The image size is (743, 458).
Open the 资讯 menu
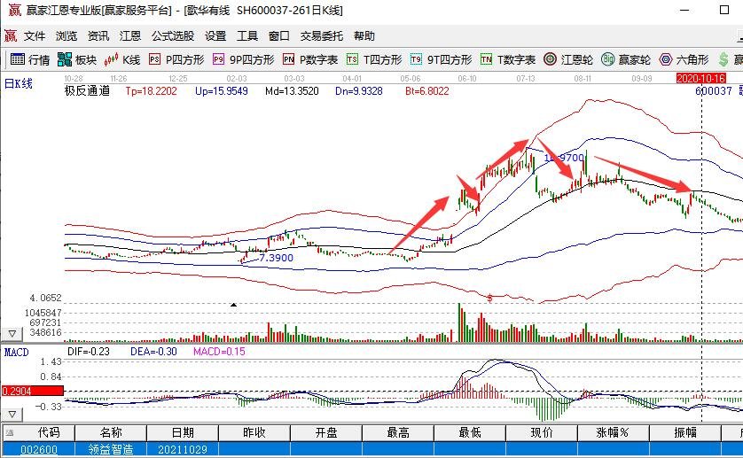coord(98,36)
